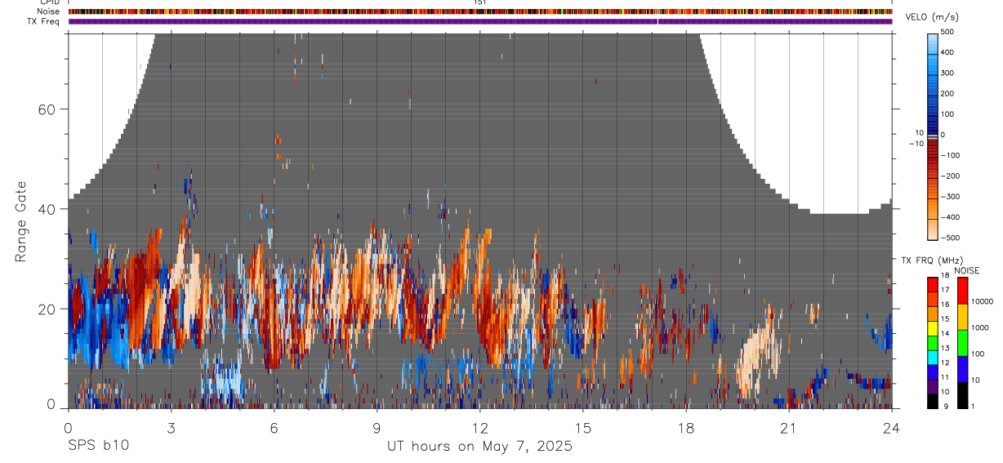Viewport: 1003px width, 463px height.
Task: Select the 3 tick on UT hours axis
Action: pos(171,427)
